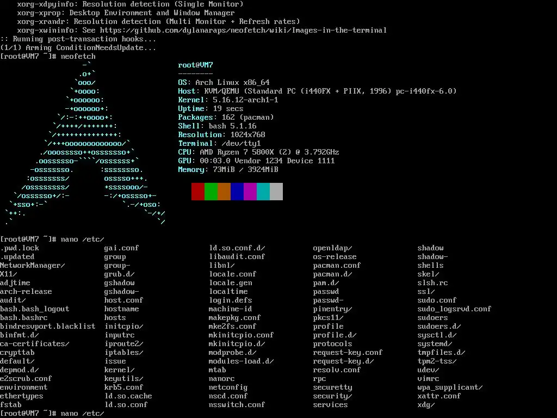Click the environment file entry
557x418 pixels.
point(24,388)
